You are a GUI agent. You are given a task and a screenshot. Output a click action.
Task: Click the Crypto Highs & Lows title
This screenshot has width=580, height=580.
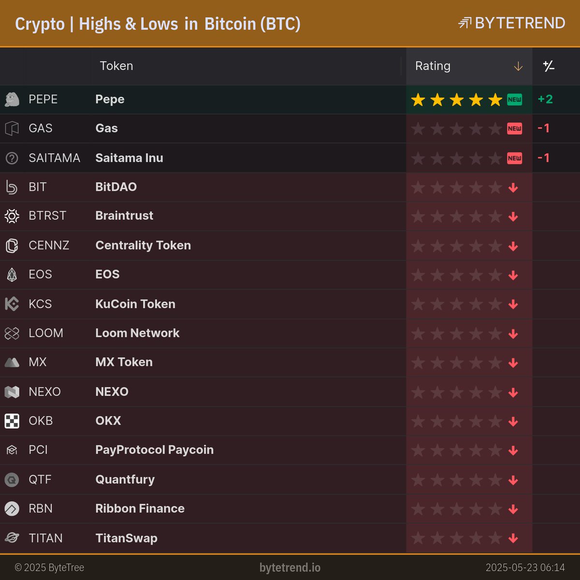pos(158,24)
